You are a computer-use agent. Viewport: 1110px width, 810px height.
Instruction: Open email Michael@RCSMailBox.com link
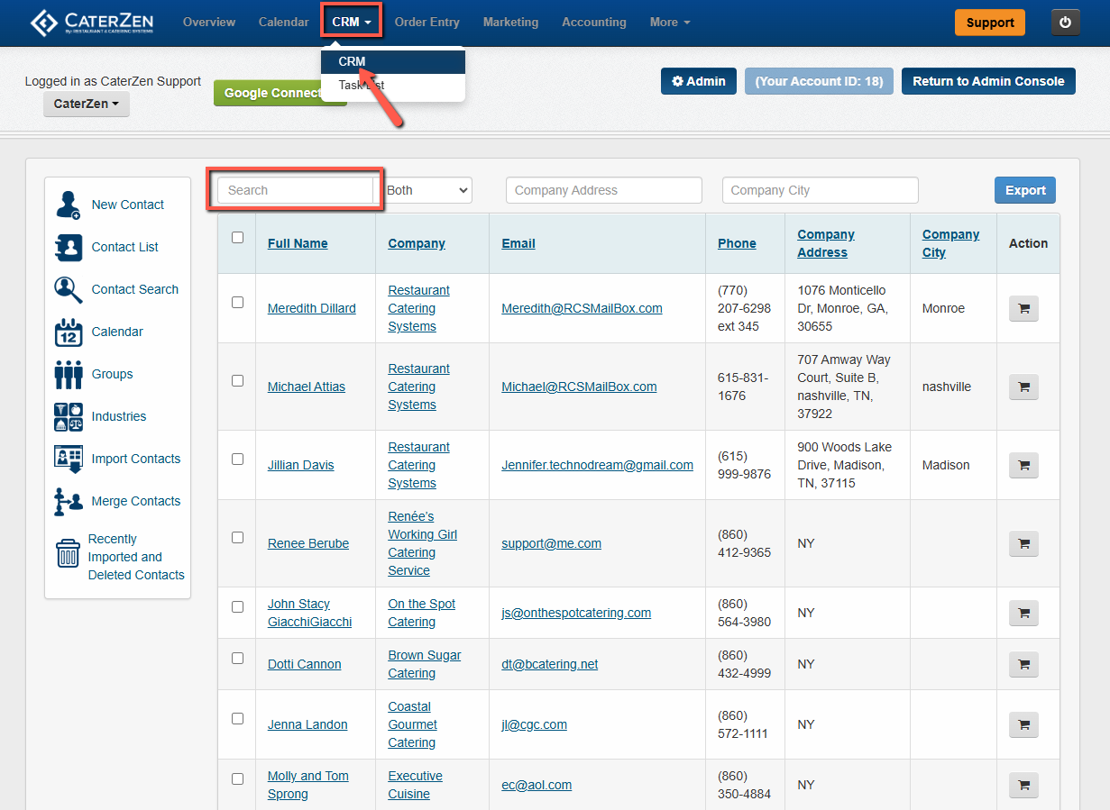[579, 387]
